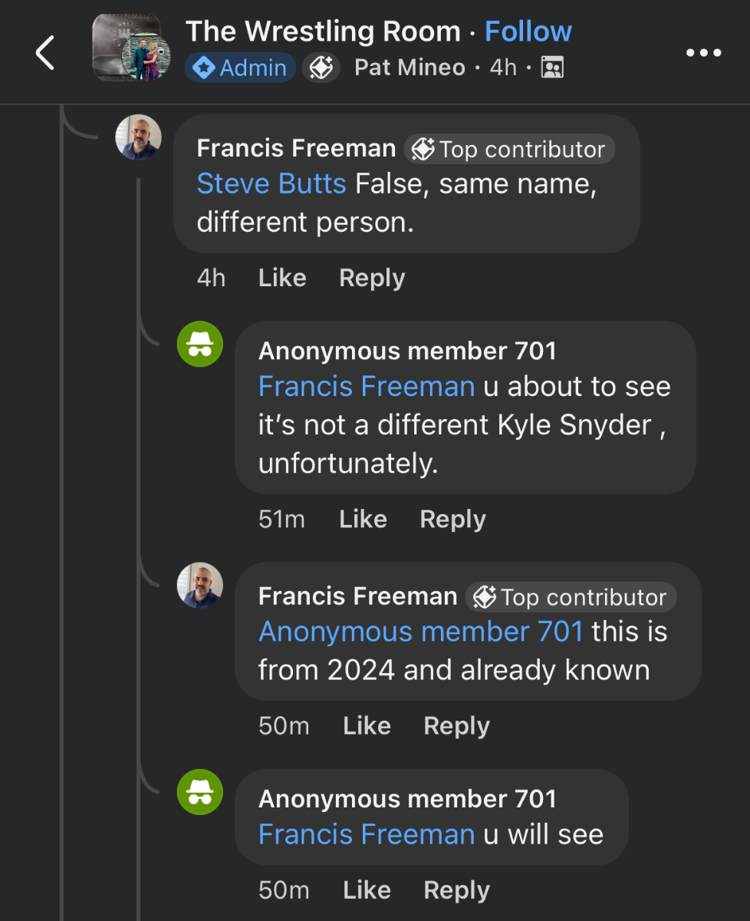
Task: Tap Anonymous member 701 mention link
Action: coord(421,632)
